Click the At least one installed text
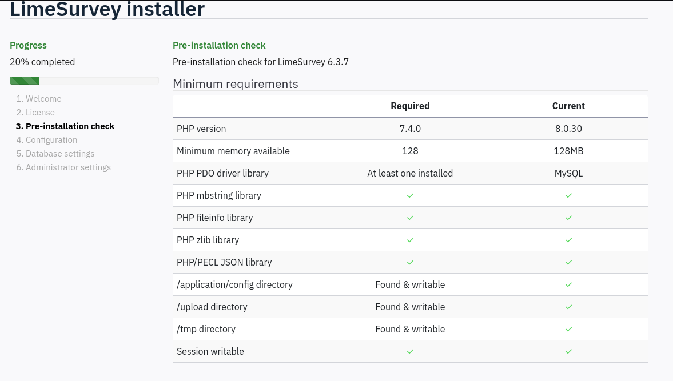Image resolution: width=673 pixels, height=381 pixels. (410, 173)
